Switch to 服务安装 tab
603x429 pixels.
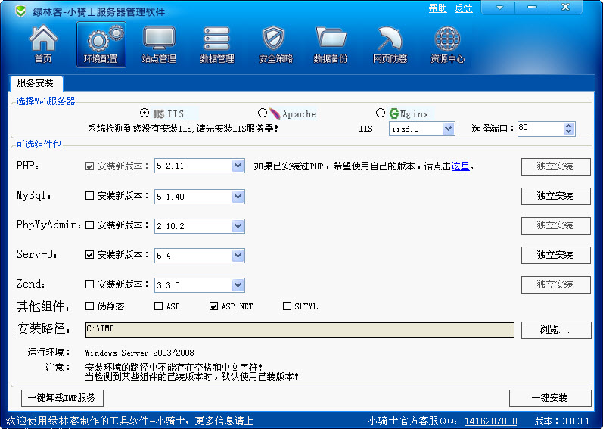click(36, 83)
